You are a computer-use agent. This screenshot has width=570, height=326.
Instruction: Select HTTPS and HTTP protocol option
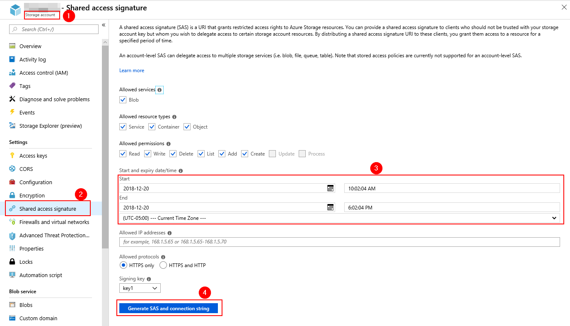click(x=163, y=265)
